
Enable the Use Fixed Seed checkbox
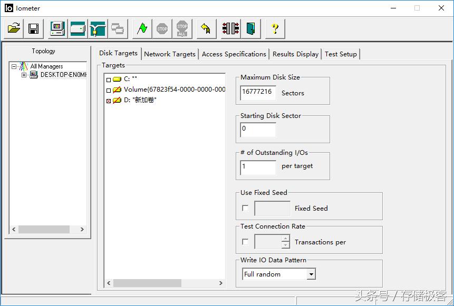[x=245, y=208]
